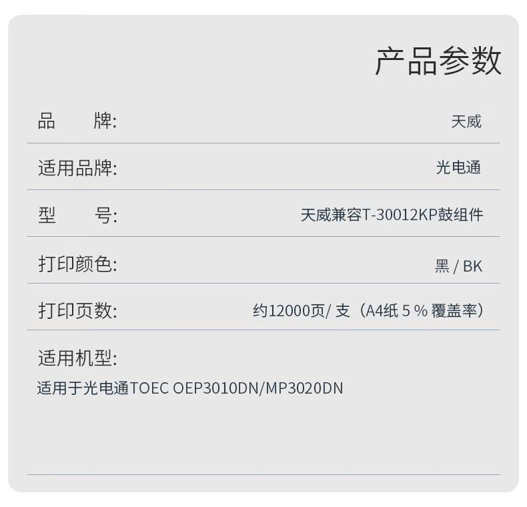Click the 天威兼容T-30012KP鼓组件 model value
The width and height of the screenshot is (527, 507).
click(392, 215)
